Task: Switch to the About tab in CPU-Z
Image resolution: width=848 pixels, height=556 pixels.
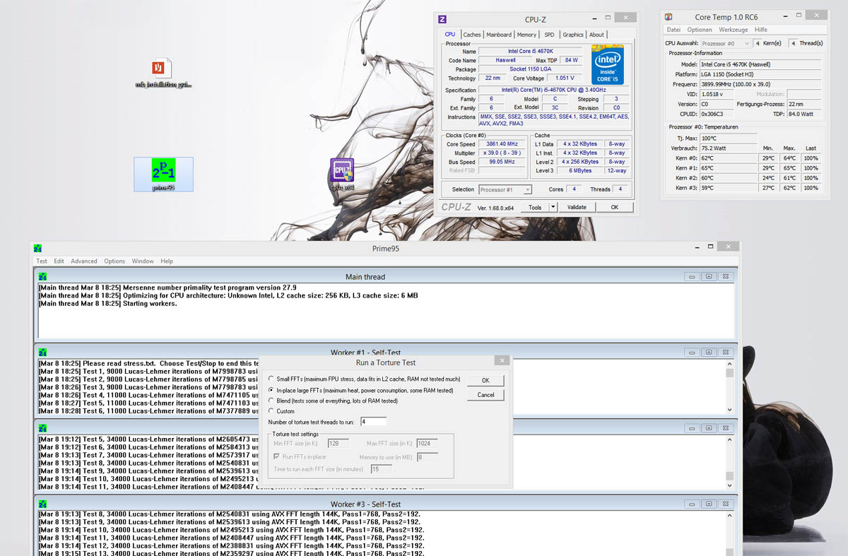Action: tap(597, 35)
